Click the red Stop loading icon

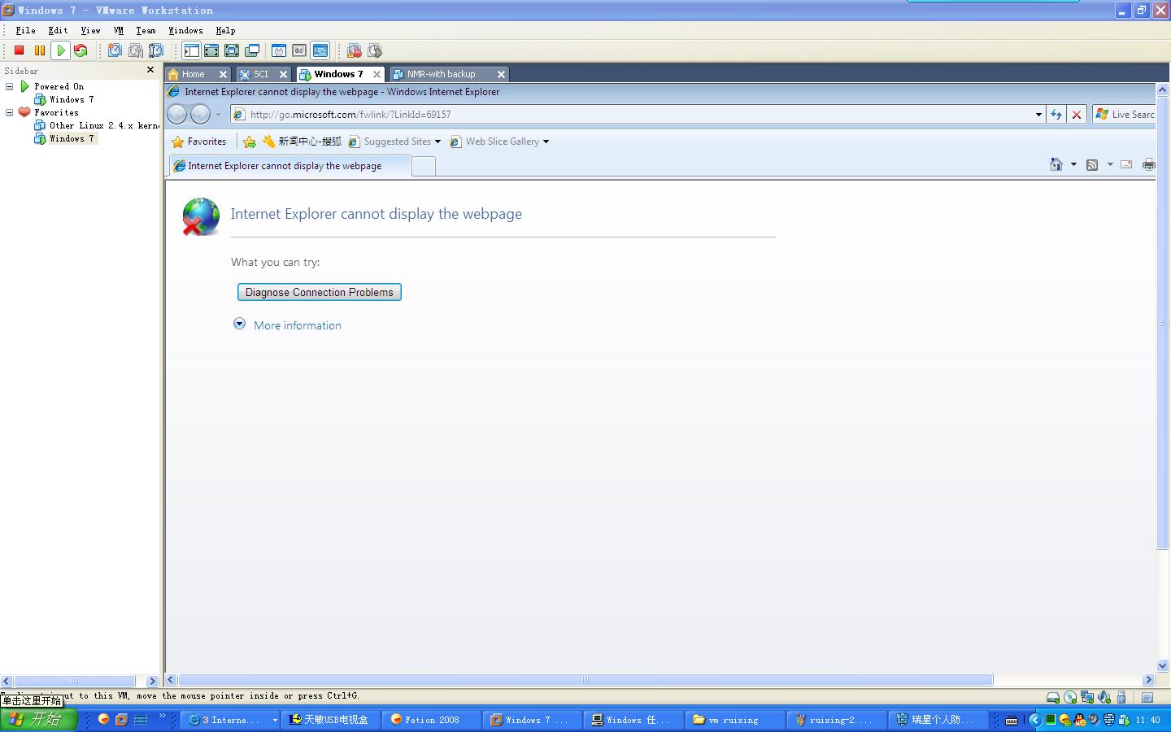[x=1077, y=115]
